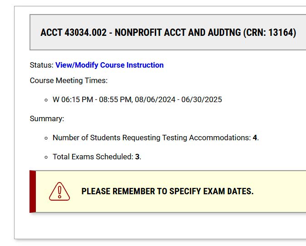This screenshot has width=306, height=246.
Task: Click the red warning triangle icon
Action: tap(59, 192)
